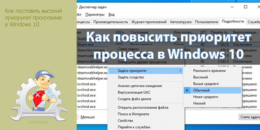Switch to the Журнал приложений tab
Image resolution: width=260 pixels, height=130 pixels.
pyautogui.click(x=149, y=22)
